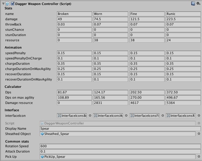The height and width of the screenshot is (161, 202).
Task: Open object picker for InterfaceIconsB icon field
Action: pyautogui.click(x=90, y=116)
